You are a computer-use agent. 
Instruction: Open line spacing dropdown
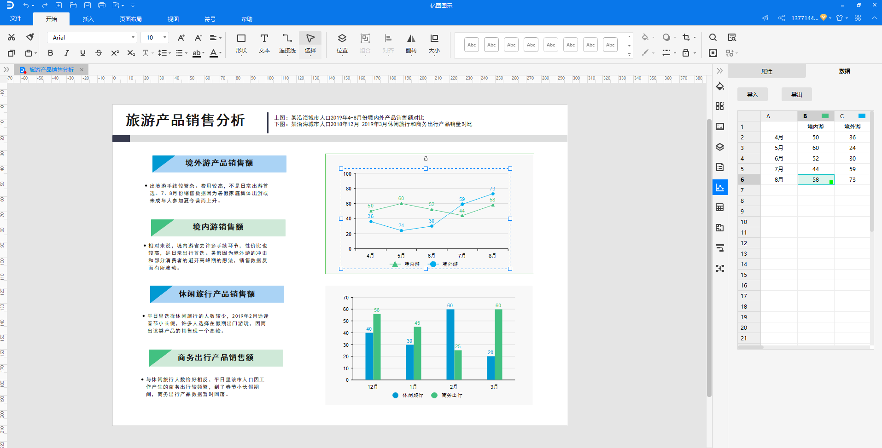pos(164,53)
